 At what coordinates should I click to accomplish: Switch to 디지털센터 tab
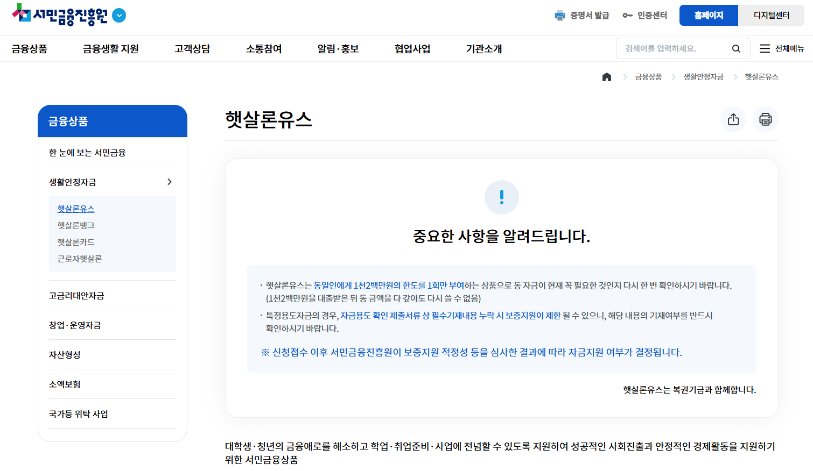click(771, 15)
